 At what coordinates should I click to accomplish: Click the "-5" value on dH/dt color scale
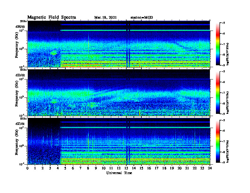pyautogui.click(x=223, y=23)
